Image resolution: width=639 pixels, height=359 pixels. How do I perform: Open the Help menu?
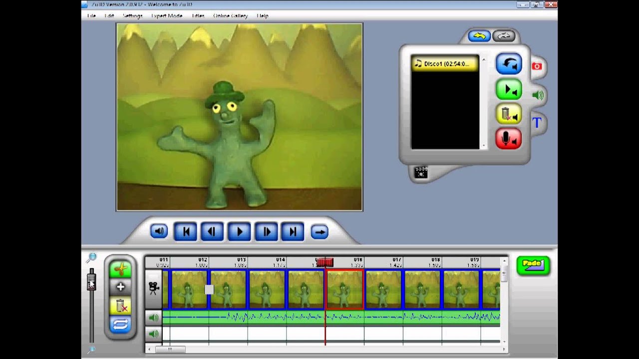coord(263,15)
